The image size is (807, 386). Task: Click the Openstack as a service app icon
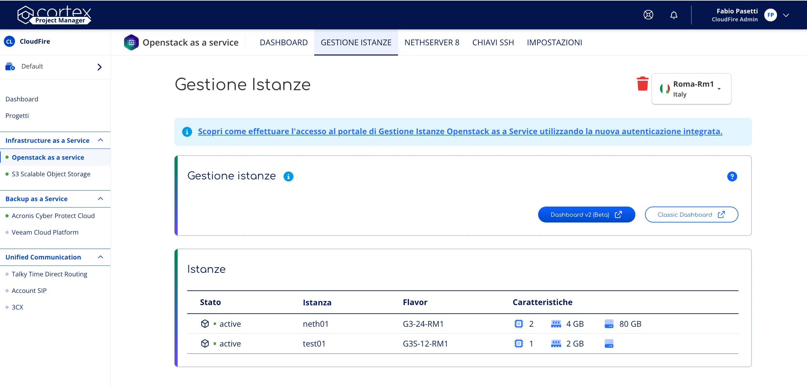(131, 42)
